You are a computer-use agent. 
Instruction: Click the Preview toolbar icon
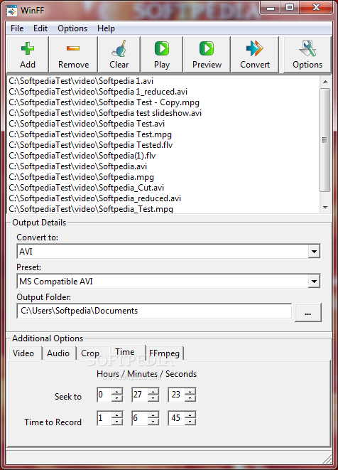pos(207,54)
